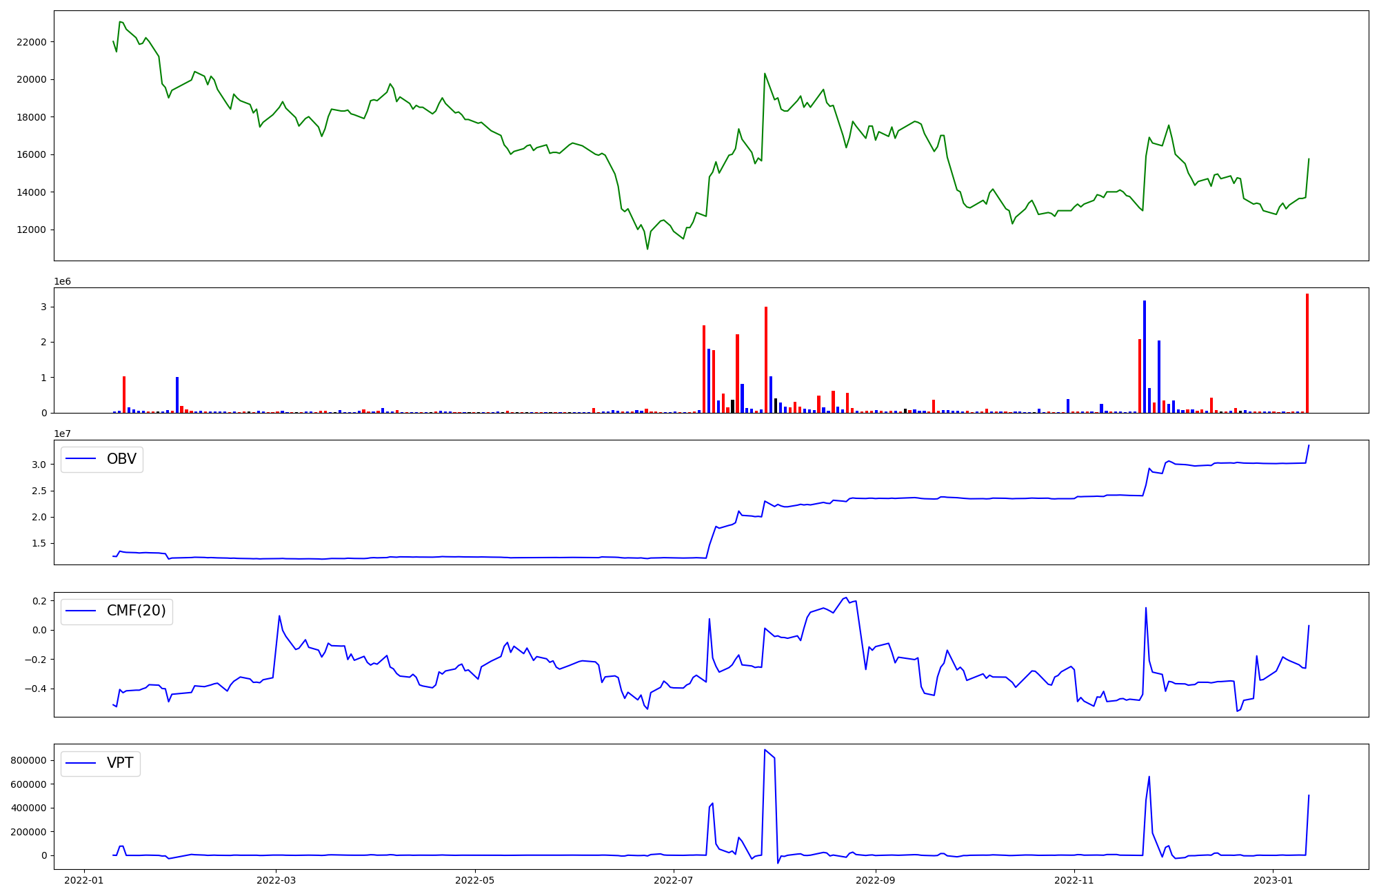Click the 22000 price axis tick label
Image resolution: width=1379 pixels, height=896 pixels.
[31, 42]
